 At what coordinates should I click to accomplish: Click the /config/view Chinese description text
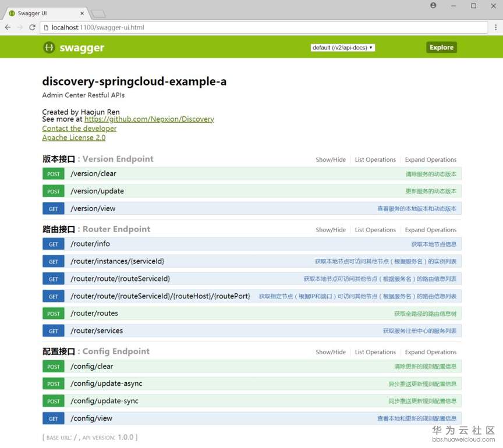click(x=416, y=419)
